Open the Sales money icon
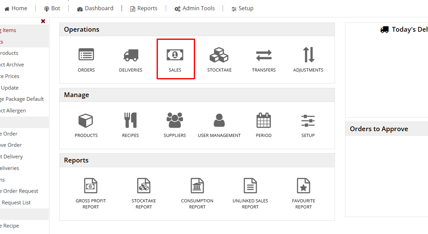Screen dimensions: 428x234 point(175,55)
